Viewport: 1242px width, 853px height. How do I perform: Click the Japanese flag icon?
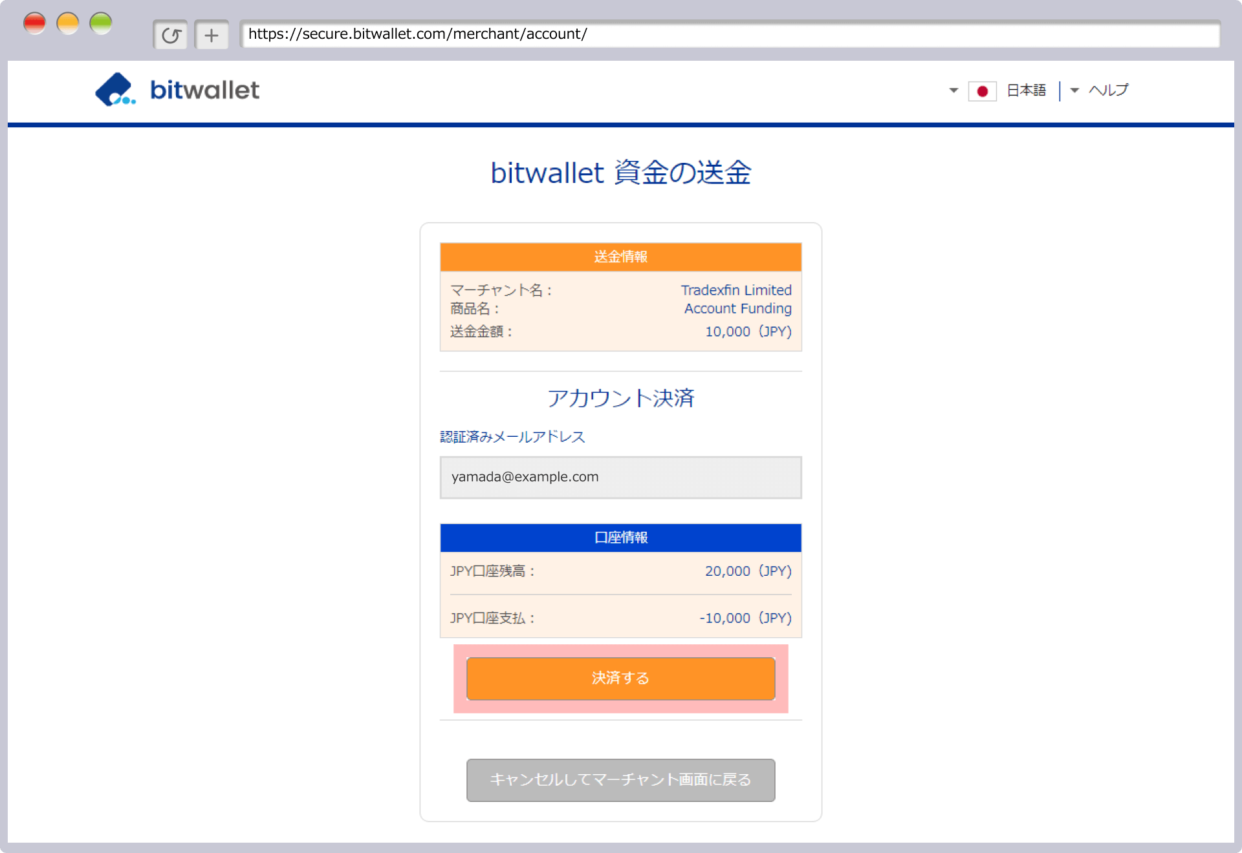pos(982,91)
